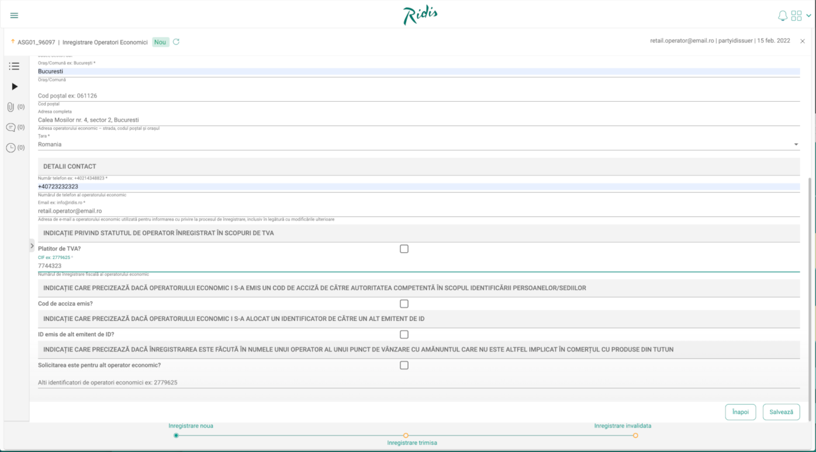Select the Inregistrare trimisa step marker

click(406, 435)
